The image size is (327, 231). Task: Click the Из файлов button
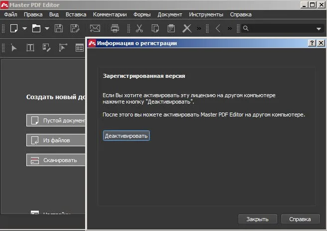point(56,140)
